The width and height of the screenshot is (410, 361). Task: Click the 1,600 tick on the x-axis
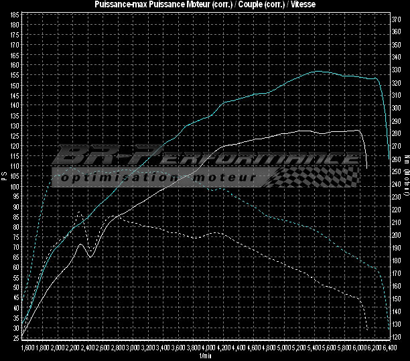pyautogui.click(x=27, y=349)
